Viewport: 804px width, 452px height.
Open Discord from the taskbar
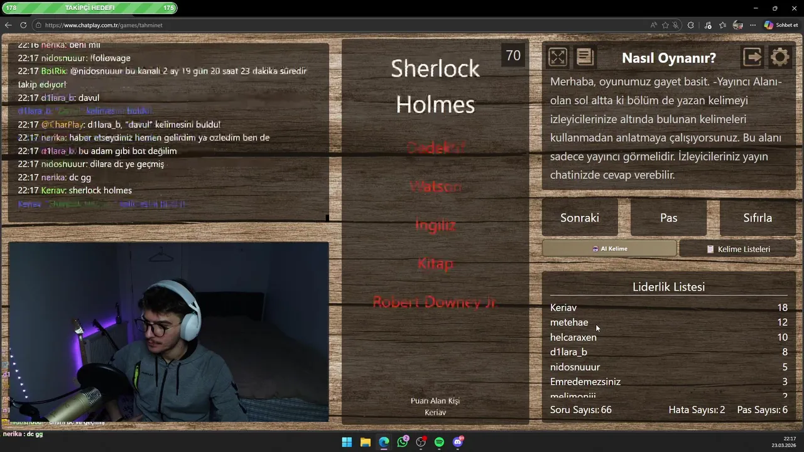click(458, 442)
